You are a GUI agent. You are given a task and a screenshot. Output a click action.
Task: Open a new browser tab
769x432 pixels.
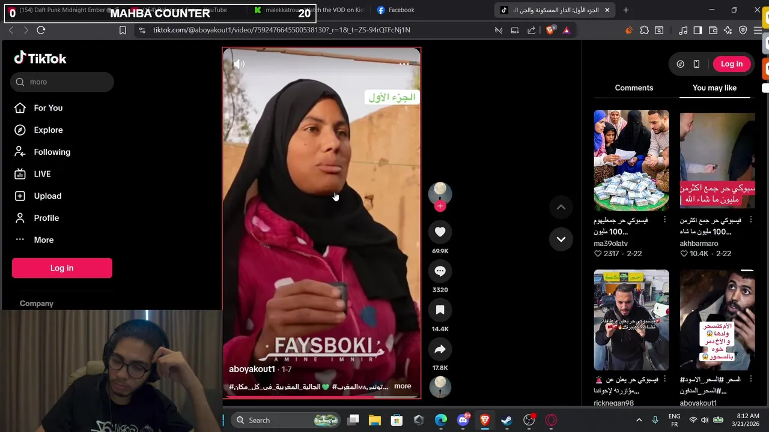pos(626,10)
